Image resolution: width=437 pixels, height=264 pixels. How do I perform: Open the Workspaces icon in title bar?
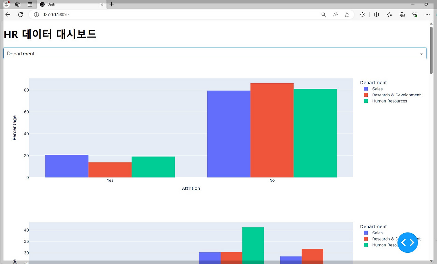click(x=18, y=4)
